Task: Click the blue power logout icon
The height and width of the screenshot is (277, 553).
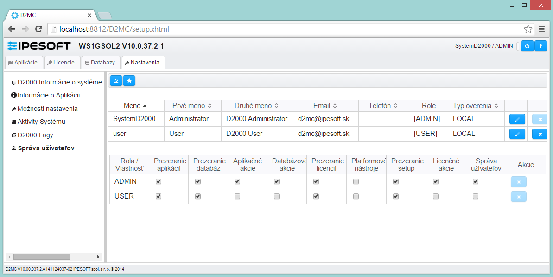Action: point(527,46)
